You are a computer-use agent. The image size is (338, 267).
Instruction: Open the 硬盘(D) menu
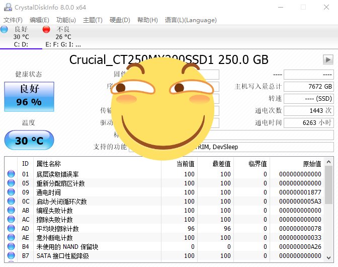[x=120, y=20]
